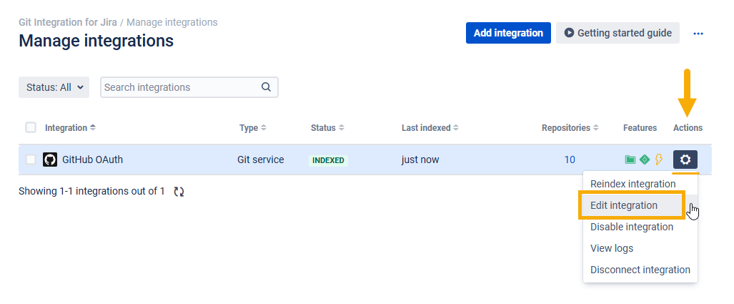Click the search magnifier icon
This screenshot has height=304, width=734.
266,87
